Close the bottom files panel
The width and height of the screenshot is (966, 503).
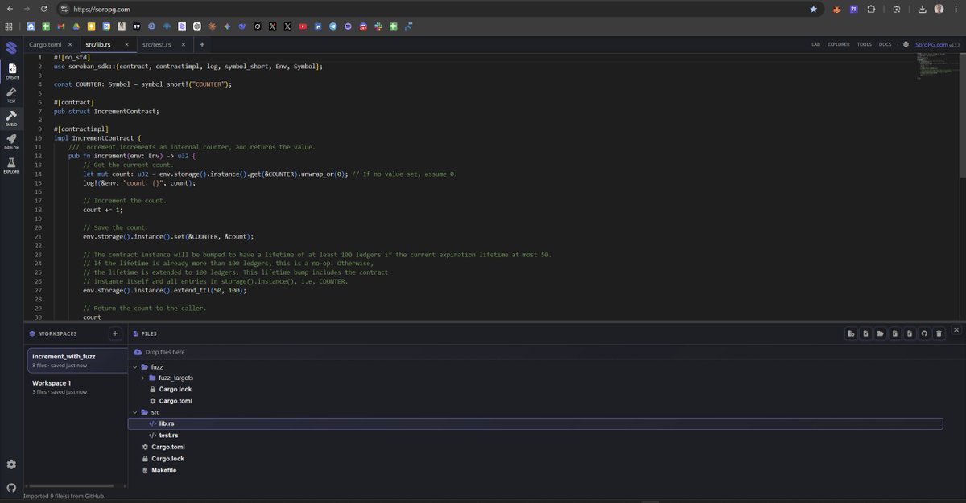pyautogui.click(x=956, y=329)
